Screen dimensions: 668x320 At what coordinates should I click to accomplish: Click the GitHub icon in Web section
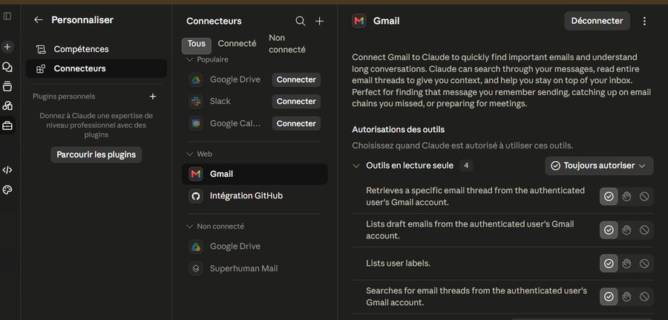pyautogui.click(x=195, y=196)
